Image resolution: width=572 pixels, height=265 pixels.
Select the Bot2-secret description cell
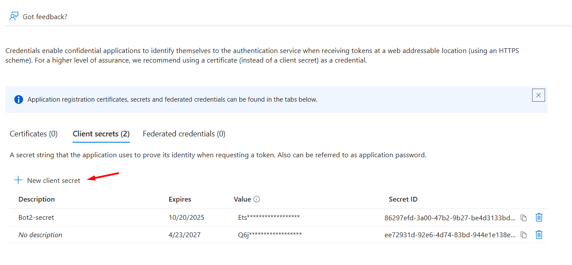[x=36, y=217]
